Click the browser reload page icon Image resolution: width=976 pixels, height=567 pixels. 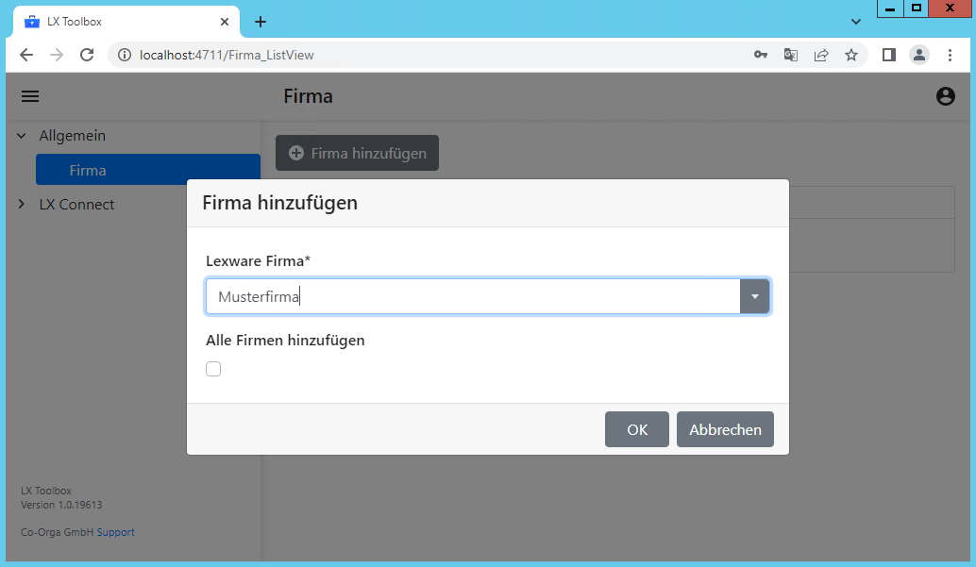point(87,55)
